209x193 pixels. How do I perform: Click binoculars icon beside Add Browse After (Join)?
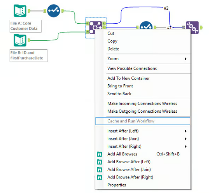(99, 170)
